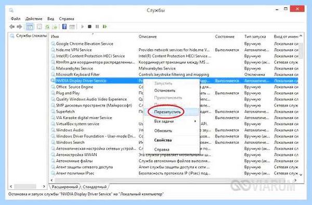This screenshot has width=312, height=205.
Task: Click the list's vertical scrollbar up arrow
Action: (301, 36)
